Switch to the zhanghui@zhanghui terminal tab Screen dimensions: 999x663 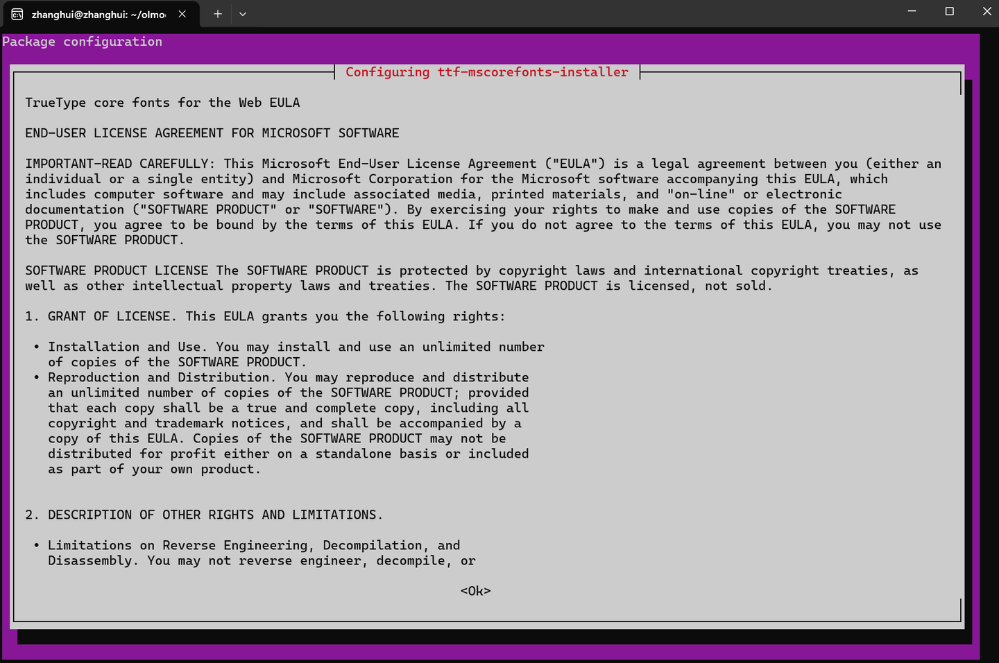click(101, 14)
